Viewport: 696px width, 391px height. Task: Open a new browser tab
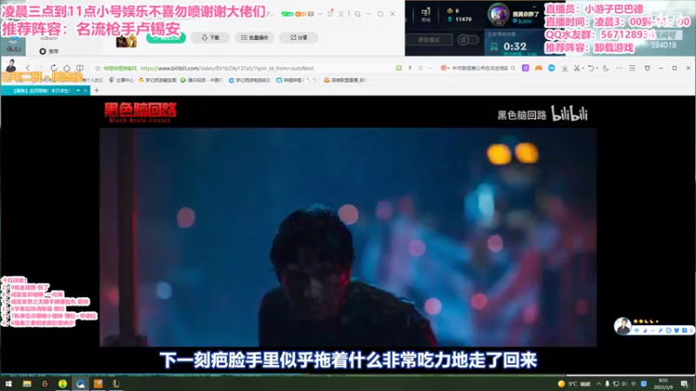pos(97,90)
